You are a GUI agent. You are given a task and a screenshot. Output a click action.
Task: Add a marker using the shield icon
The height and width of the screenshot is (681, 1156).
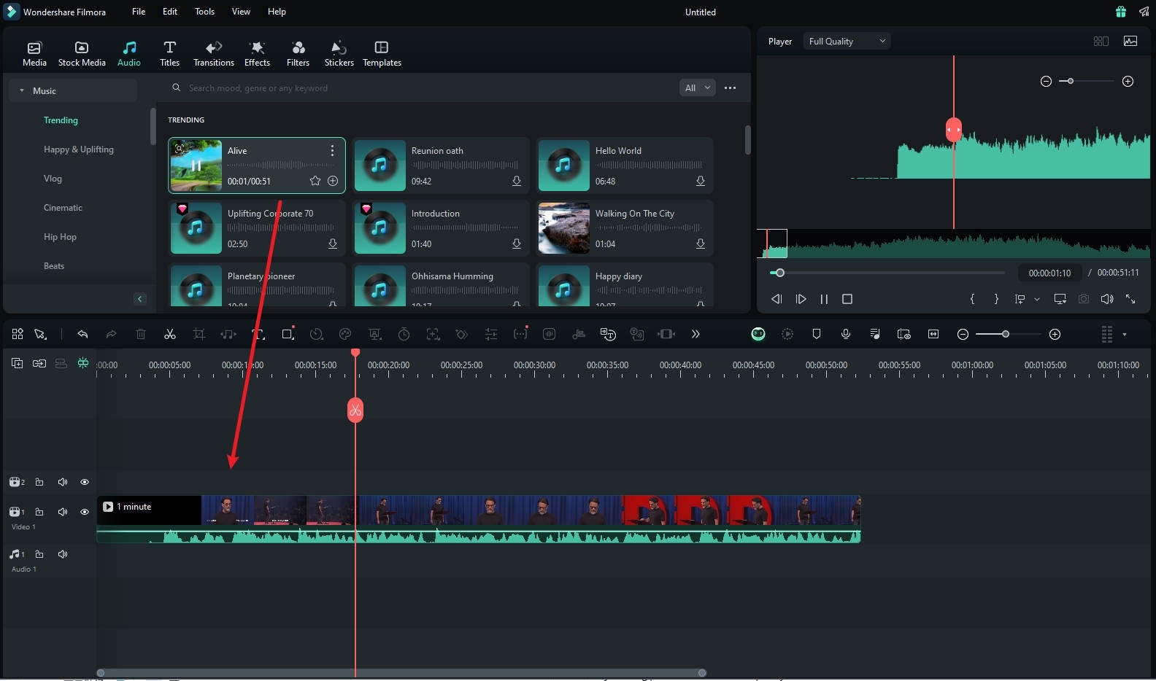point(817,334)
